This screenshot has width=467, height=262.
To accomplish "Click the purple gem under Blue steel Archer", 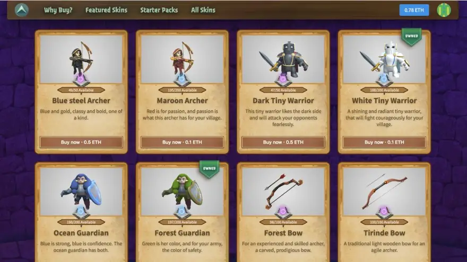I will (x=81, y=79).
